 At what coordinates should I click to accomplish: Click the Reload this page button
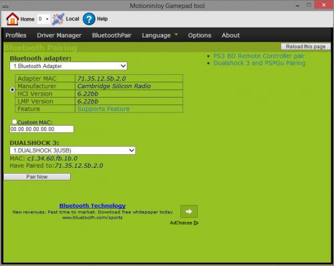[306, 46]
